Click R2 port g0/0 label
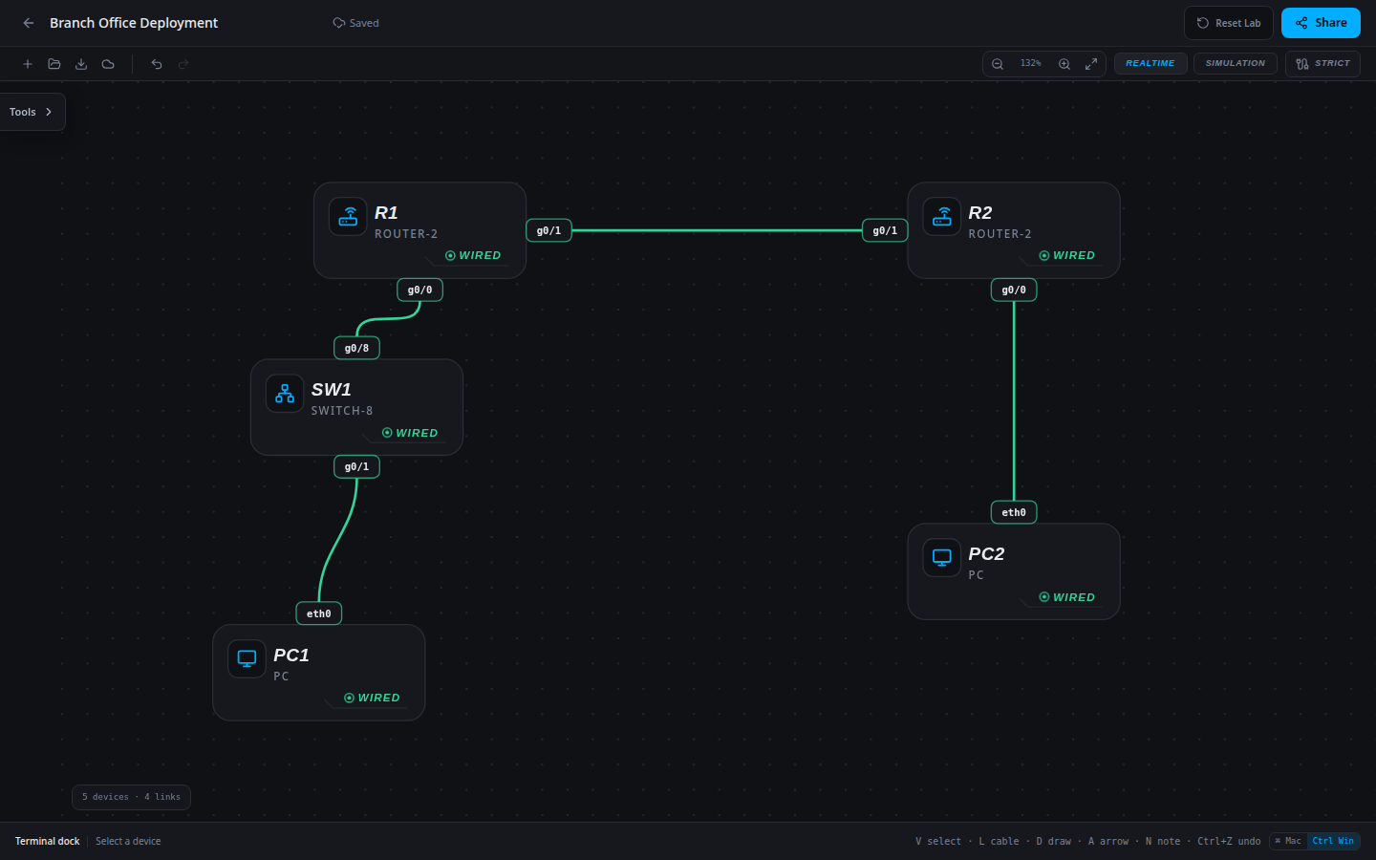The image size is (1376, 860). pos(1014,290)
